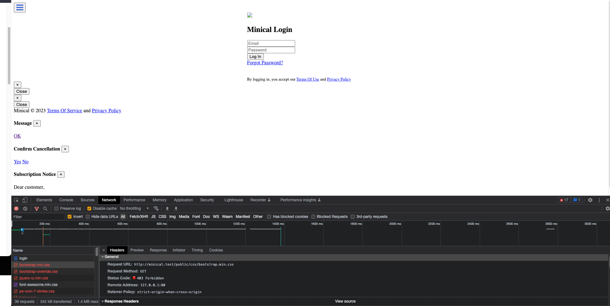The height and width of the screenshot is (306, 610).
Task: Click the Log In button
Action: click(x=255, y=56)
